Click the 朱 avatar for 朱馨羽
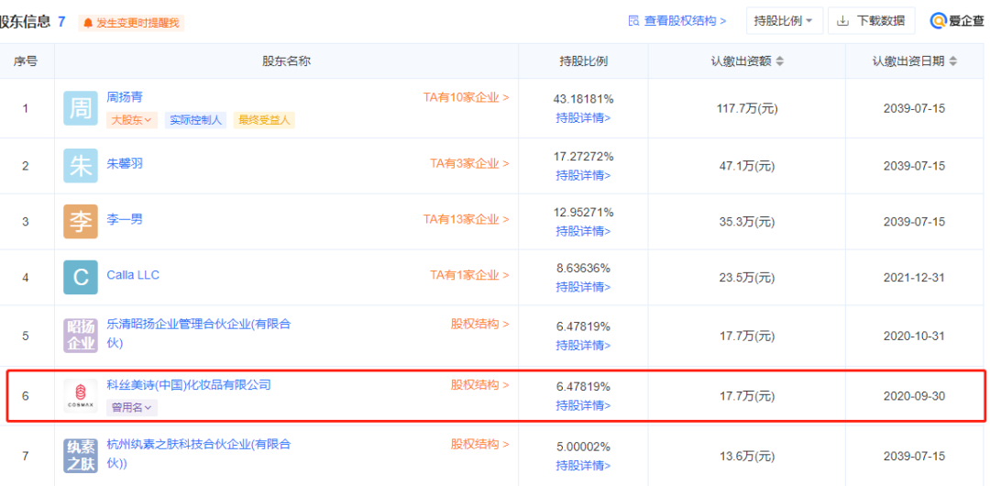990x486 pixels. pyautogui.click(x=81, y=165)
